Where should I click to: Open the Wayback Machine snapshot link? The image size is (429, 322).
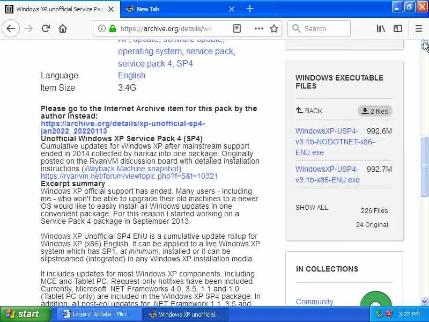click(131, 169)
